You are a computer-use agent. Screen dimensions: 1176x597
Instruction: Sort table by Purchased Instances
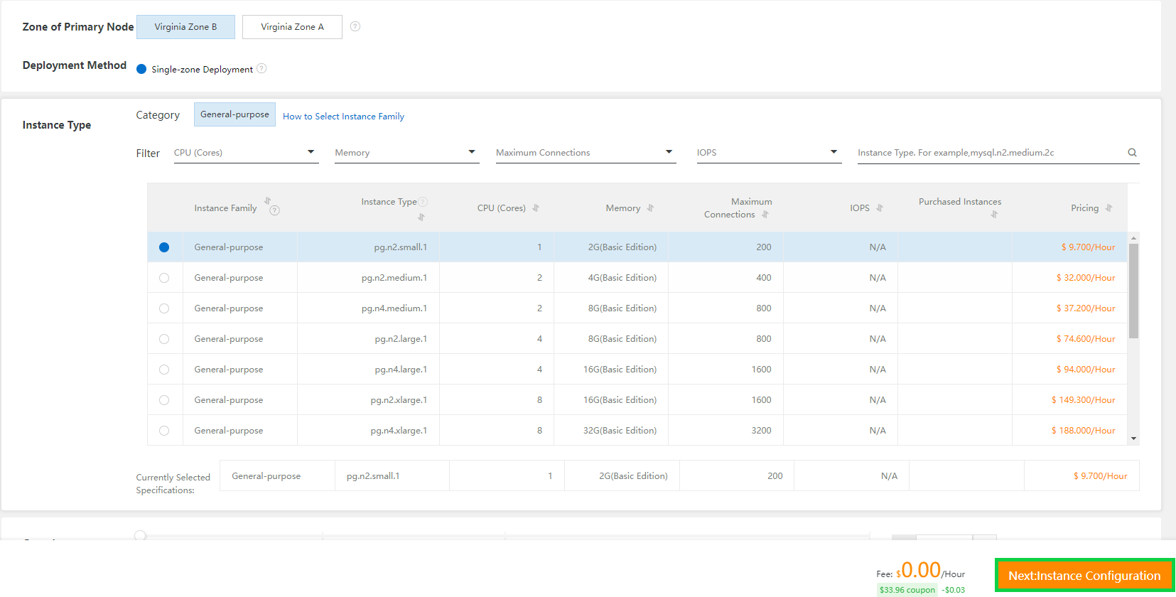pyautogui.click(x=994, y=215)
